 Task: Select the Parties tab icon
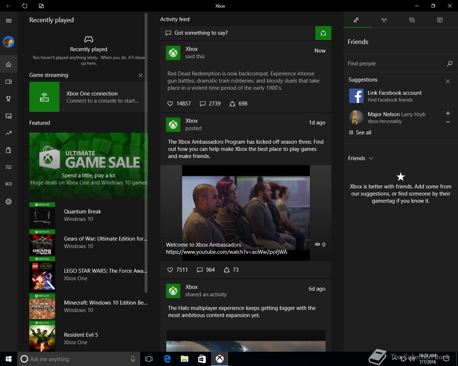point(384,20)
